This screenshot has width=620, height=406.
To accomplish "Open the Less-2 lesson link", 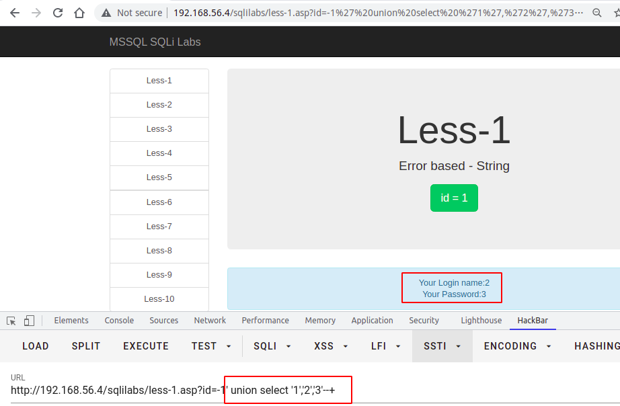I will [159, 105].
